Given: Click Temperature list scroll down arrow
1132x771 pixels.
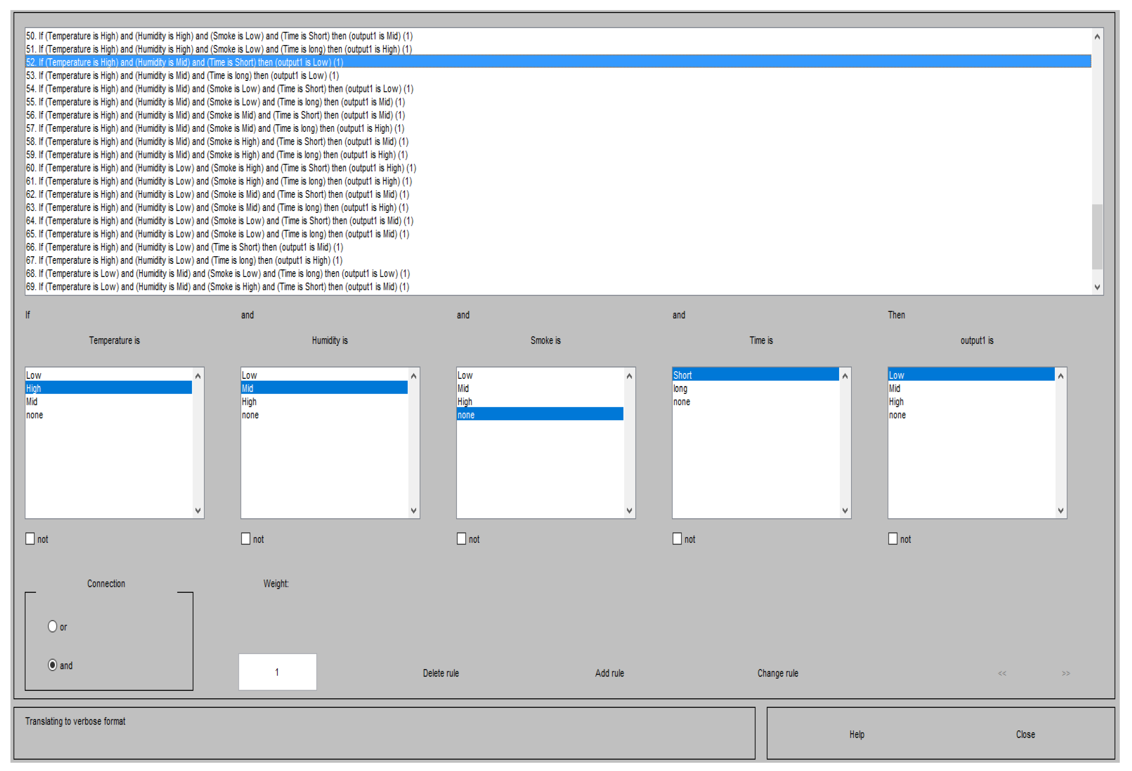Looking at the screenshot, I should [198, 511].
